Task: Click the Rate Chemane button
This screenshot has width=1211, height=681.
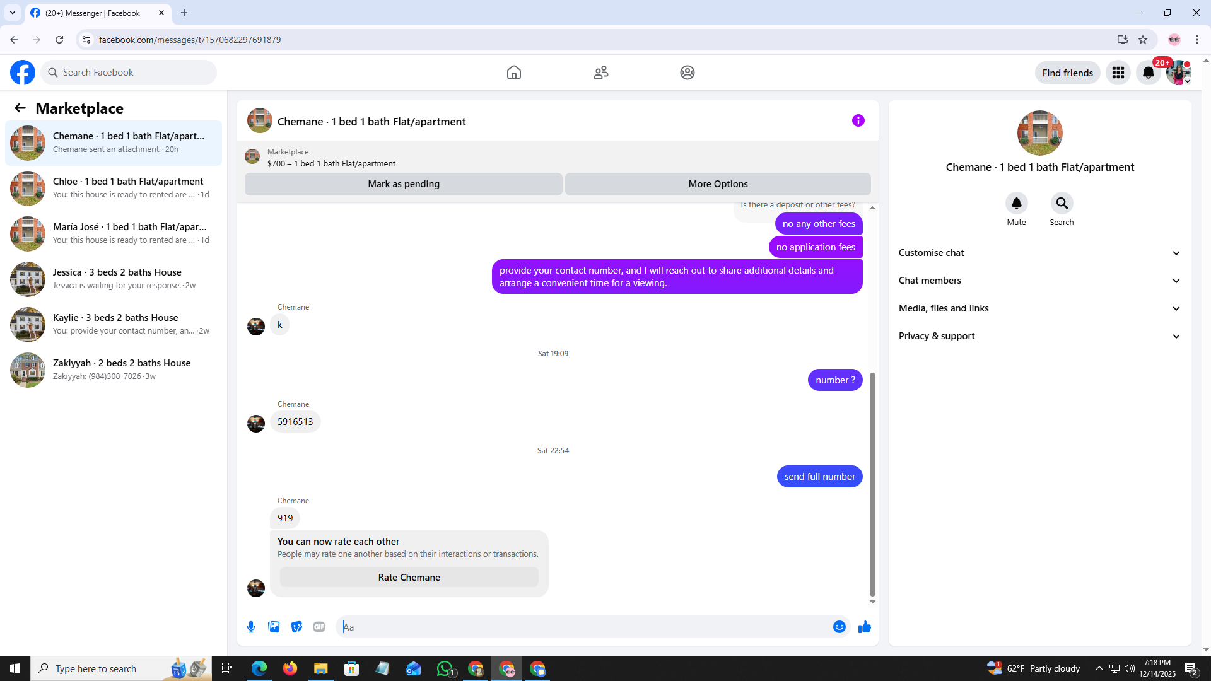Action: point(409,578)
